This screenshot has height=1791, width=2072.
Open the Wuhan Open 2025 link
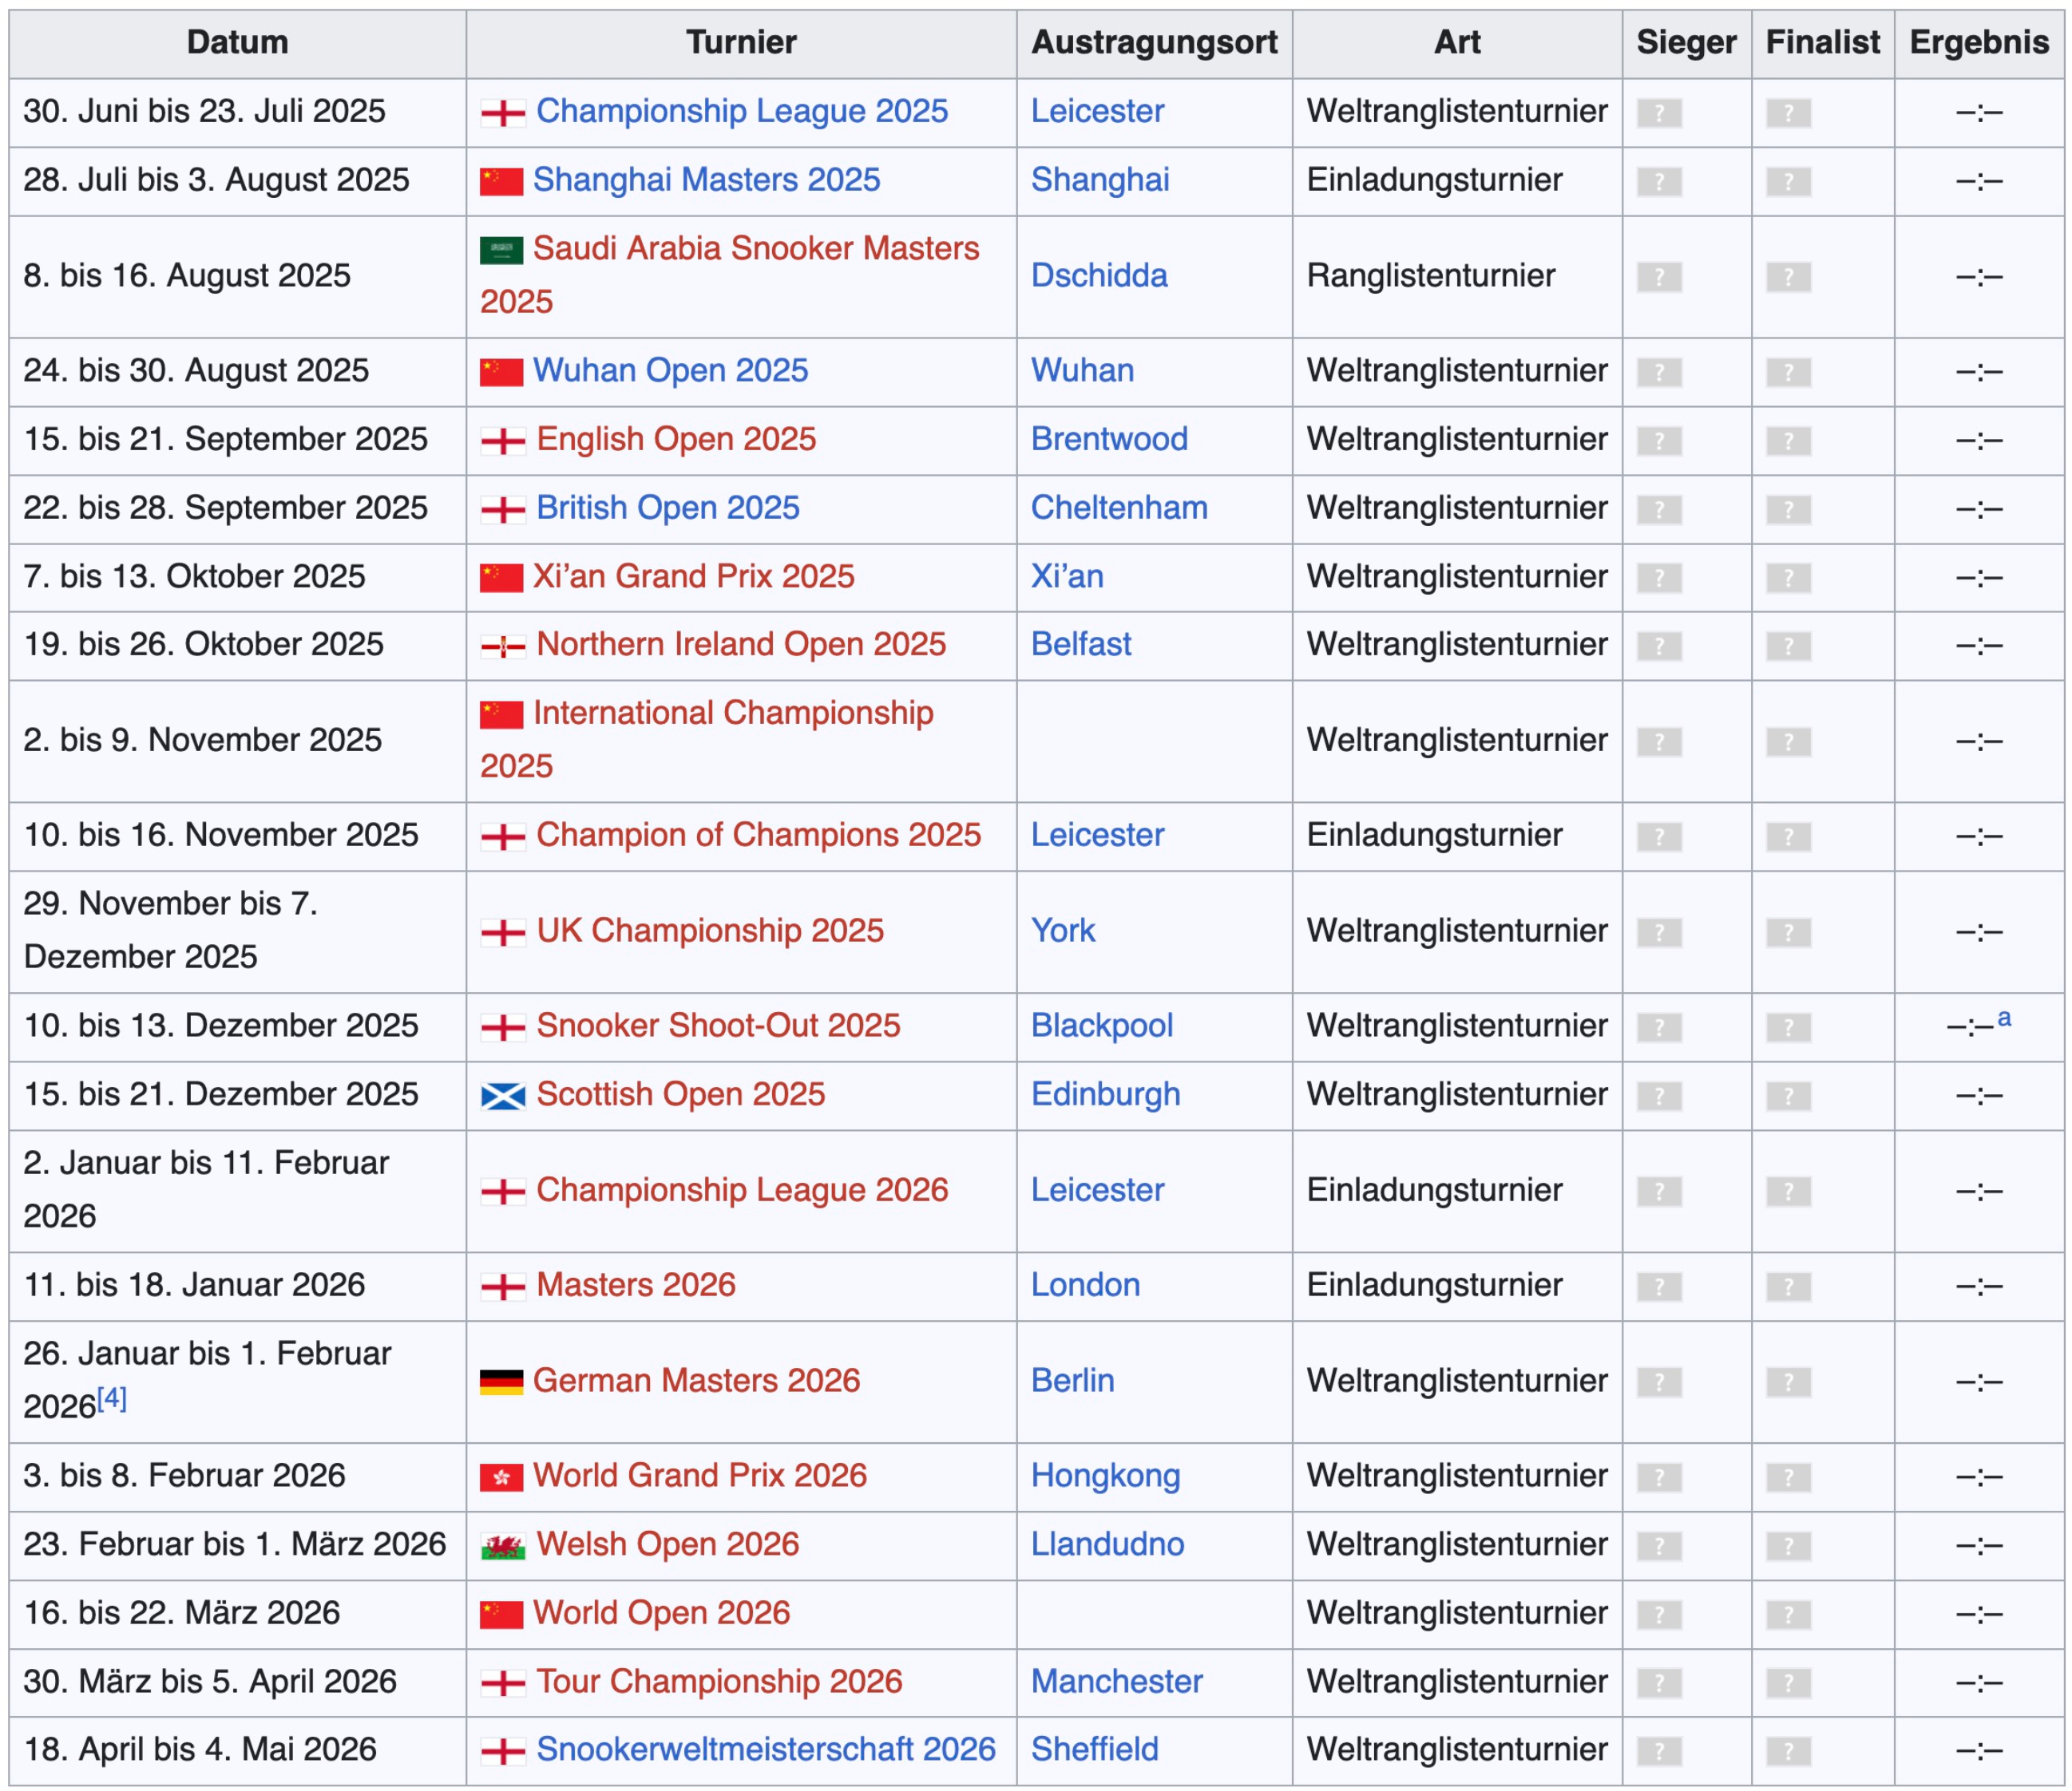(670, 371)
